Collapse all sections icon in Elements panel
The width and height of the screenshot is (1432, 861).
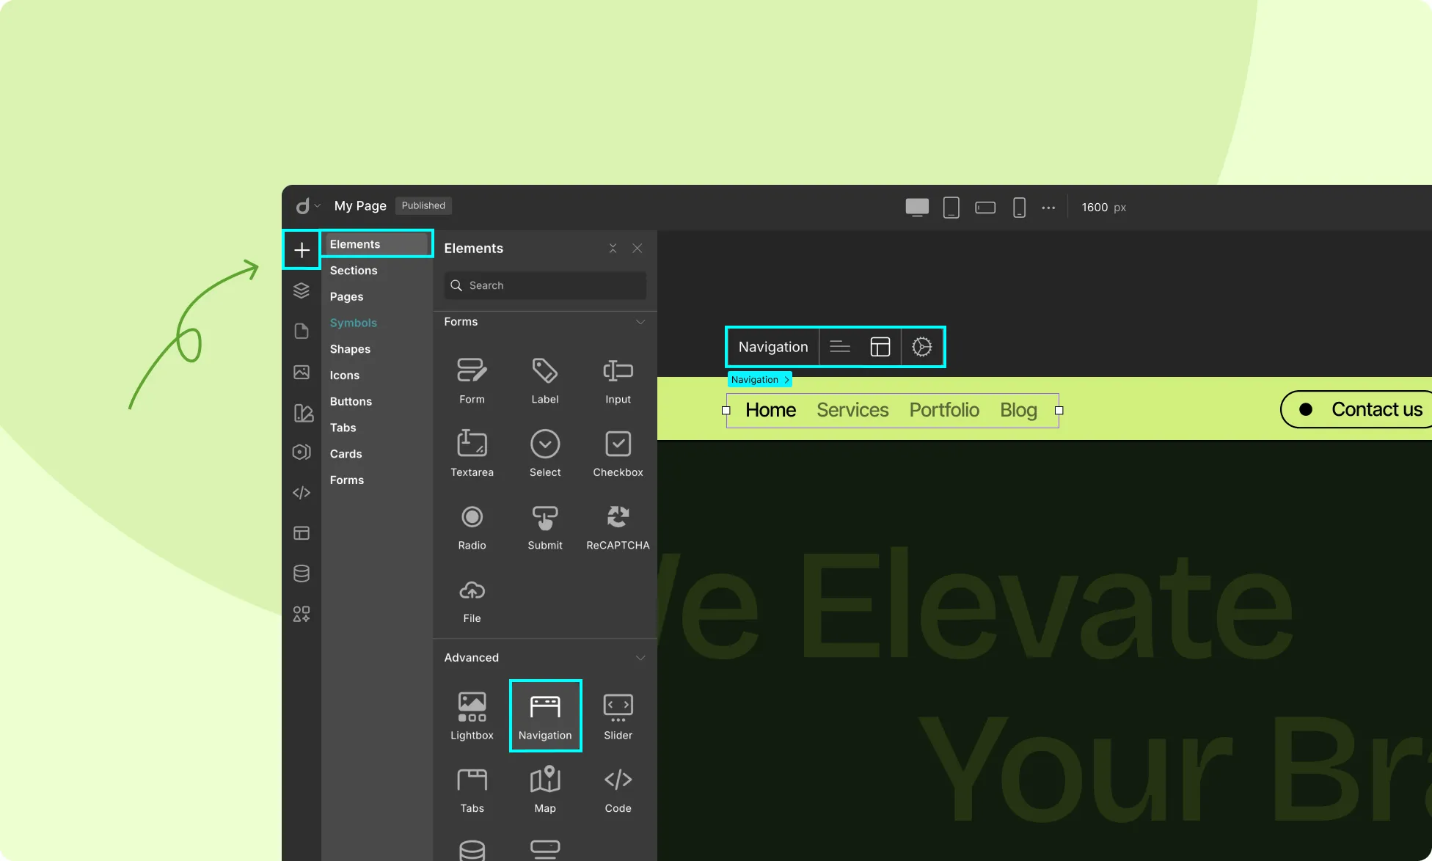pyautogui.click(x=613, y=249)
